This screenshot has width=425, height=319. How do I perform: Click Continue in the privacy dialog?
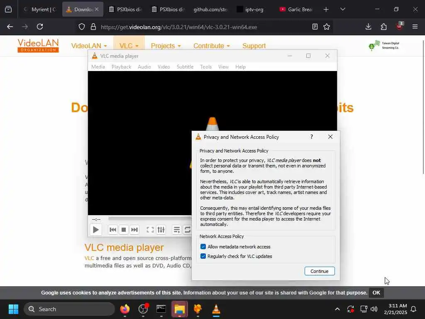tap(320, 271)
